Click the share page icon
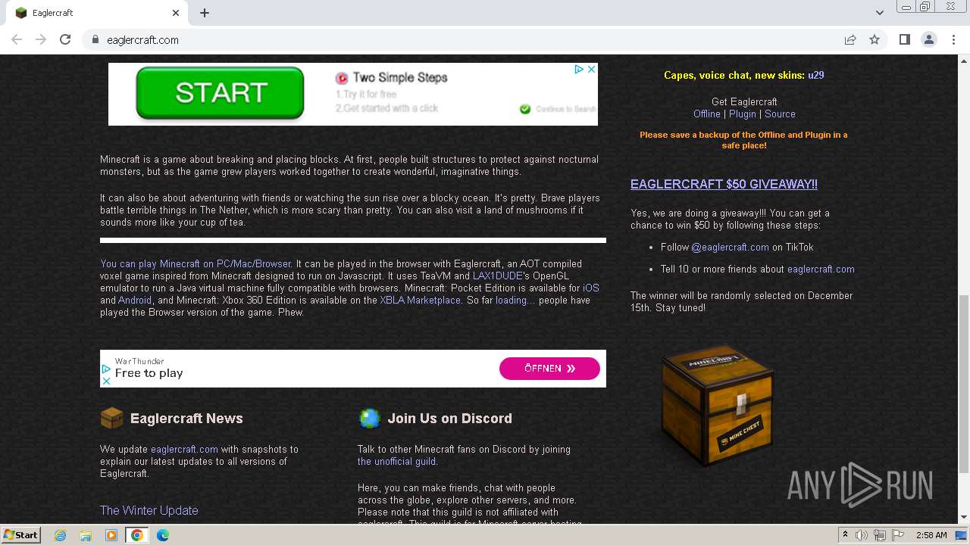The image size is (970, 545). tap(850, 39)
